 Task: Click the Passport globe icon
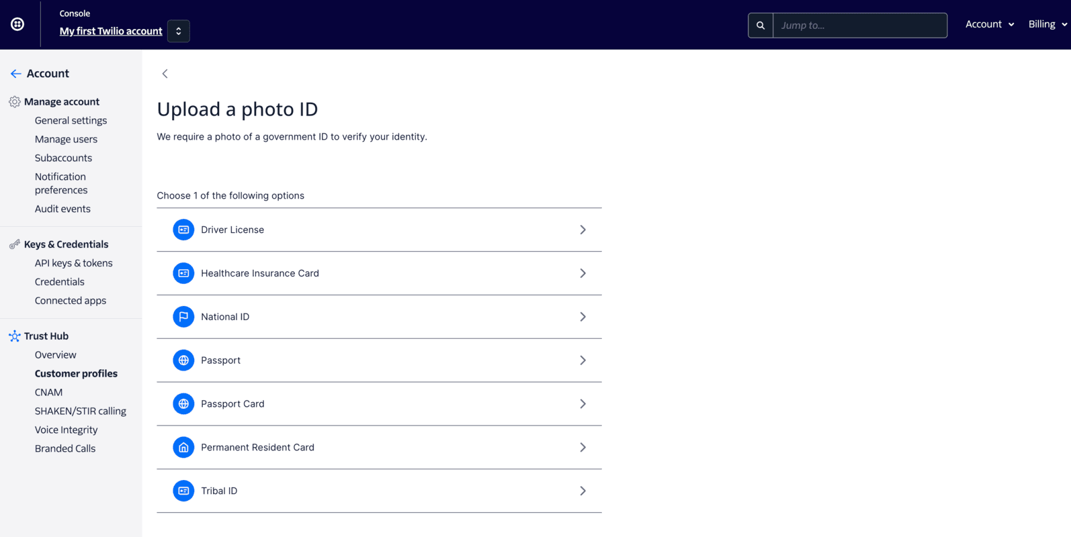pyautogui.click(x=183, y=360)
